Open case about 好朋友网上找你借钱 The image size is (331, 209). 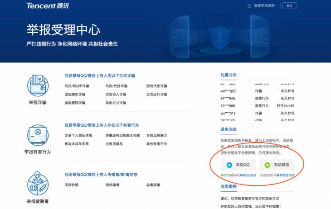[251, 206]
